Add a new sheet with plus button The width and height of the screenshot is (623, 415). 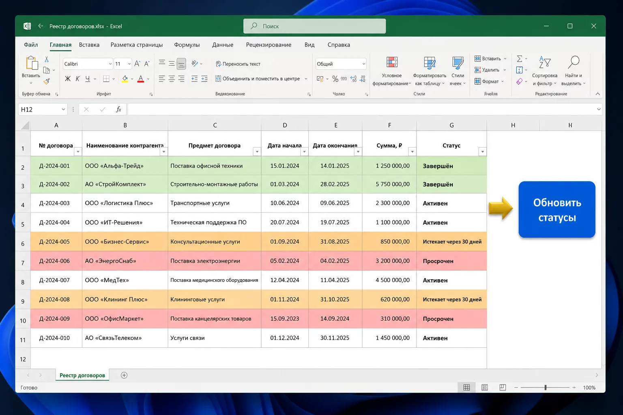(124, 375)
